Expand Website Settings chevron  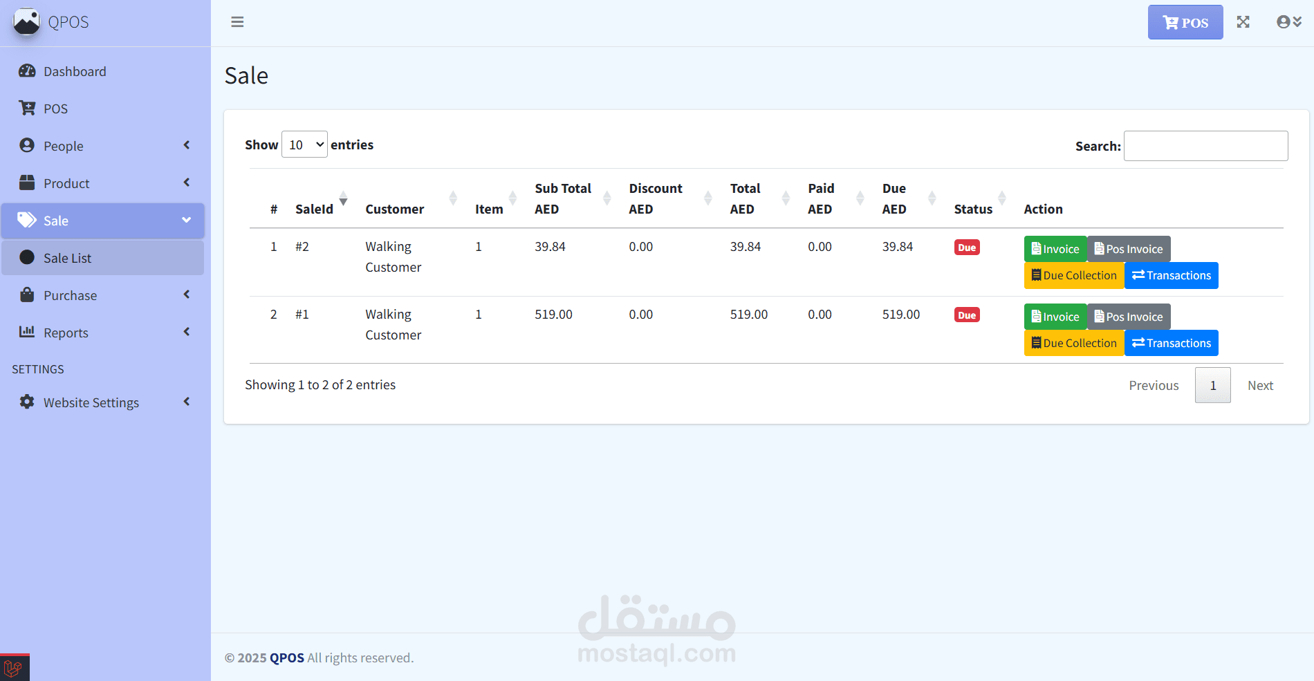click(187, 402)
